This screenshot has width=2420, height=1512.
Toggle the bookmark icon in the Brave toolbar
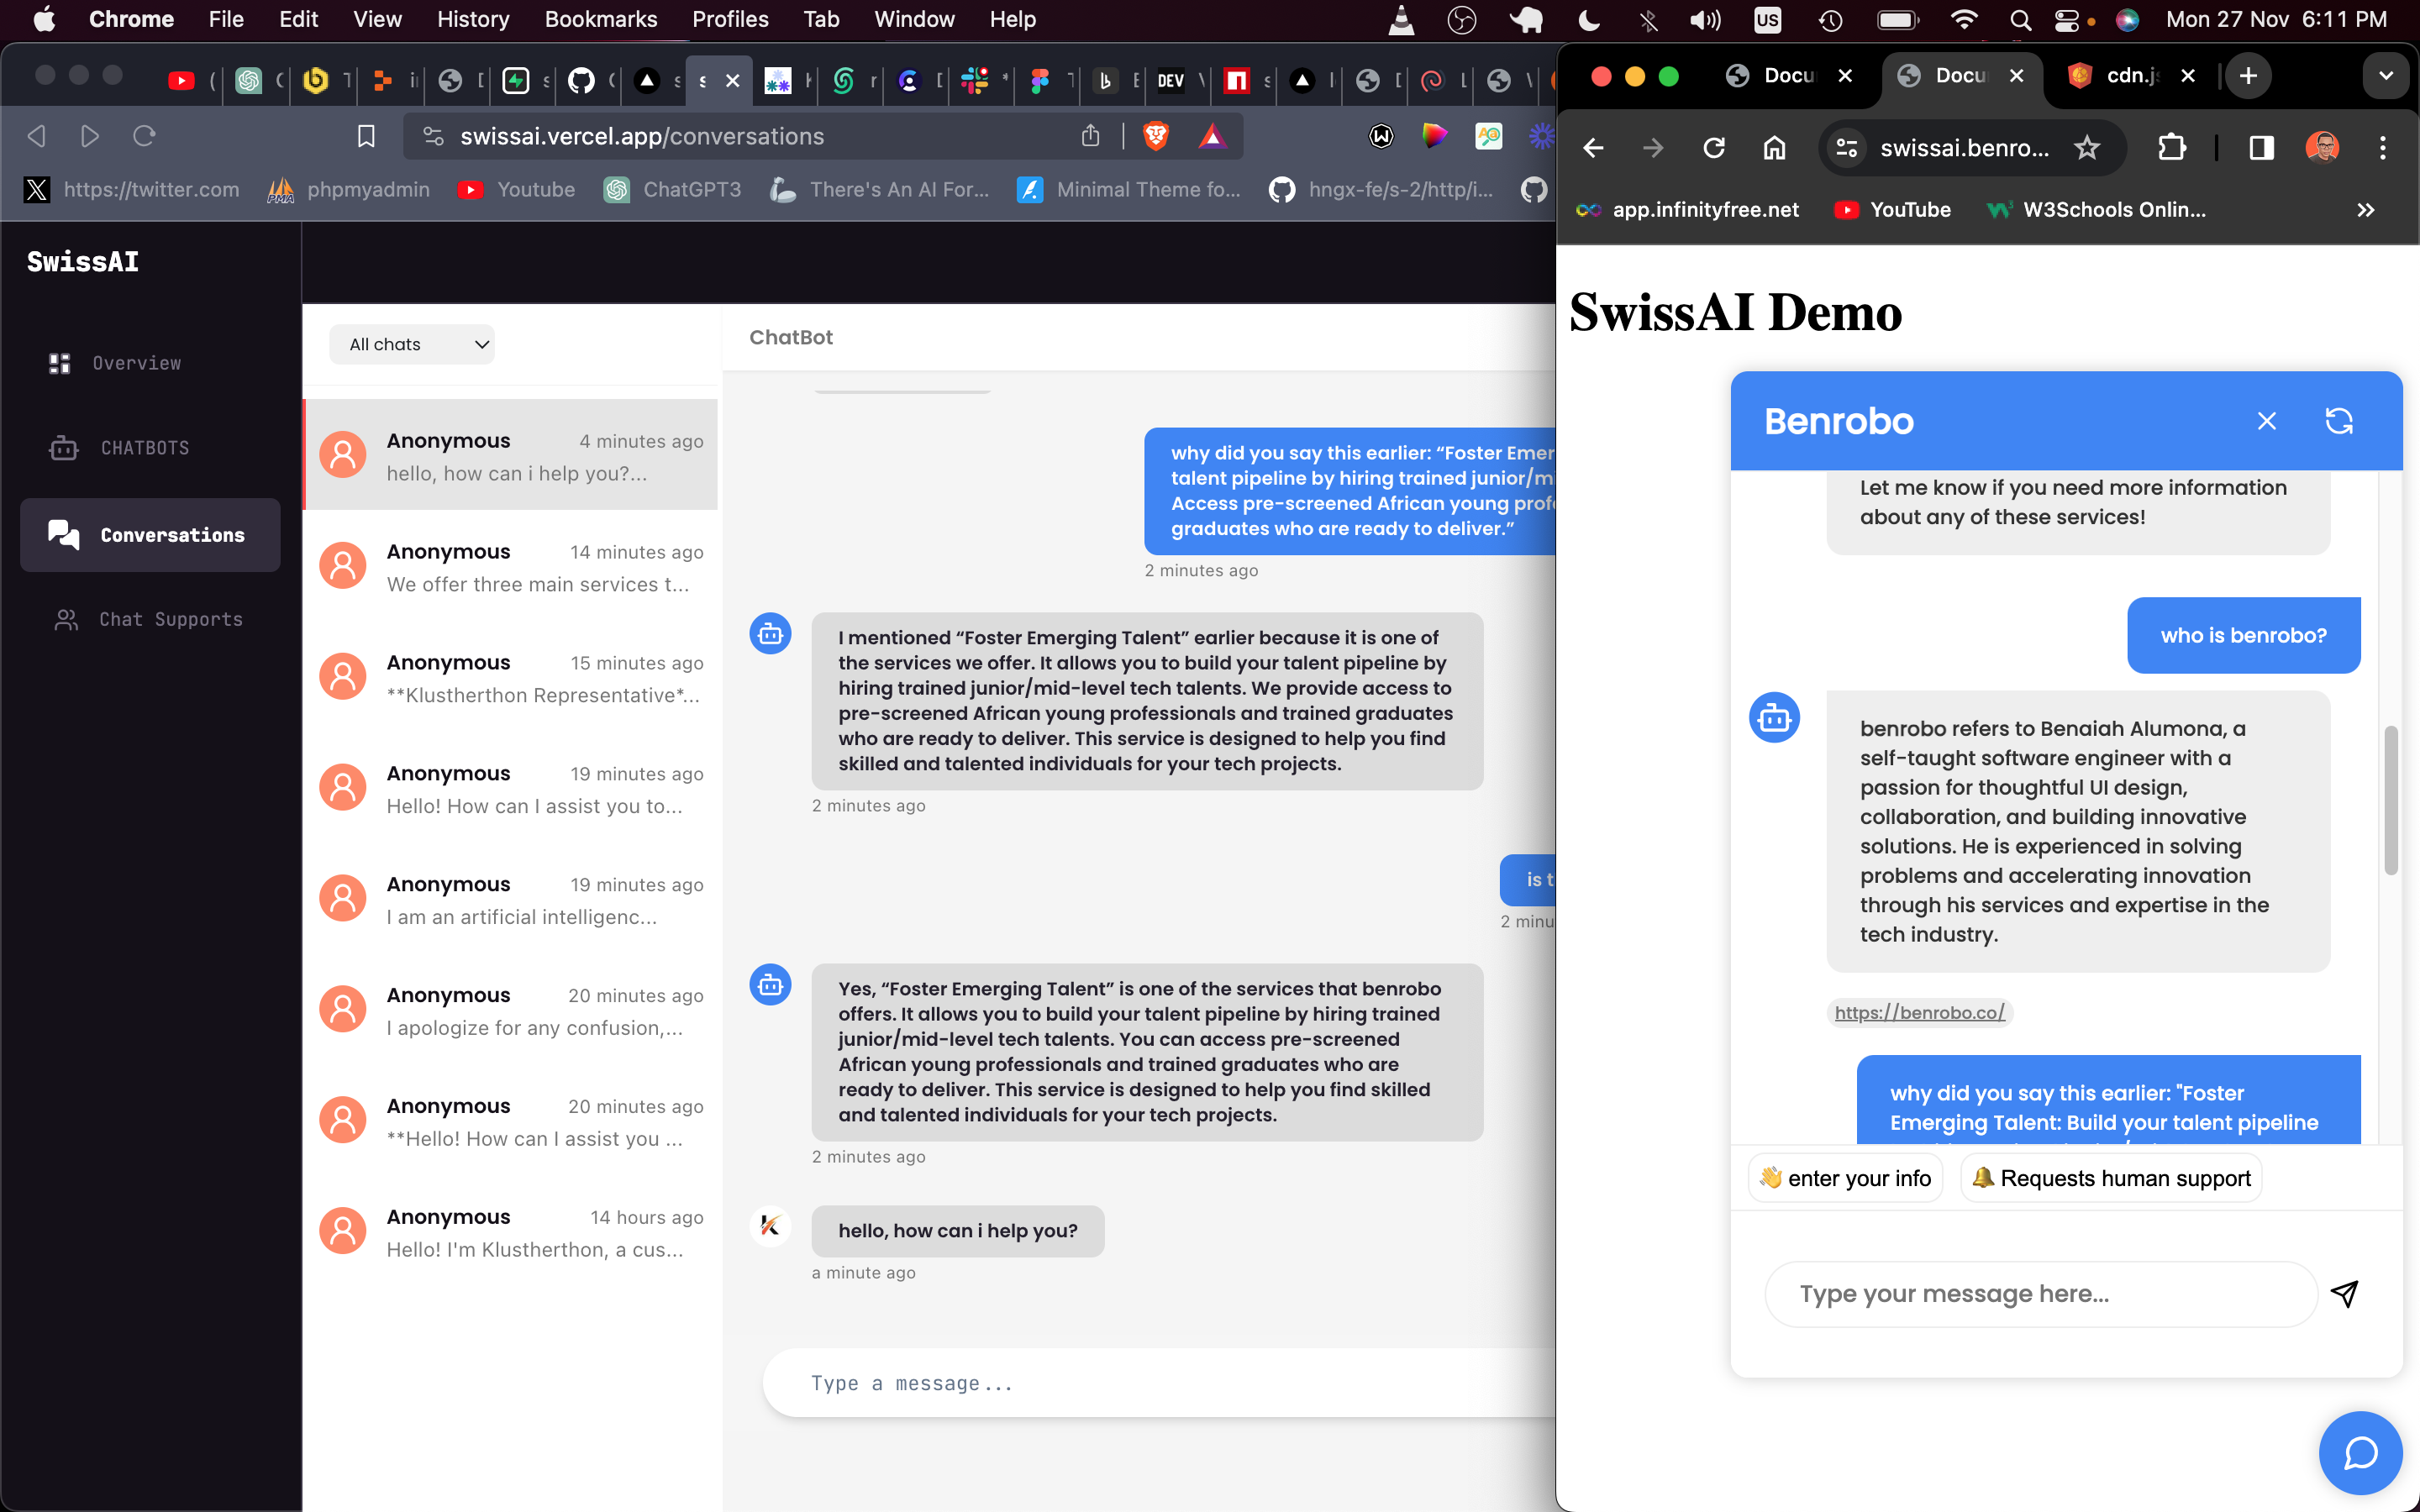366,137
